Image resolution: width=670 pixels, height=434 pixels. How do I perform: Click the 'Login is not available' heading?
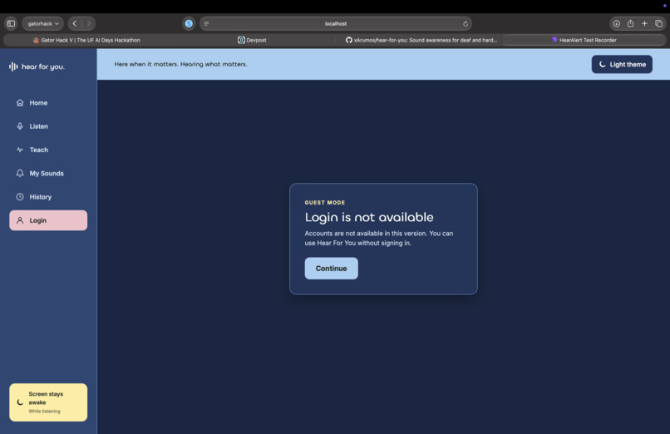coord(369,218)
